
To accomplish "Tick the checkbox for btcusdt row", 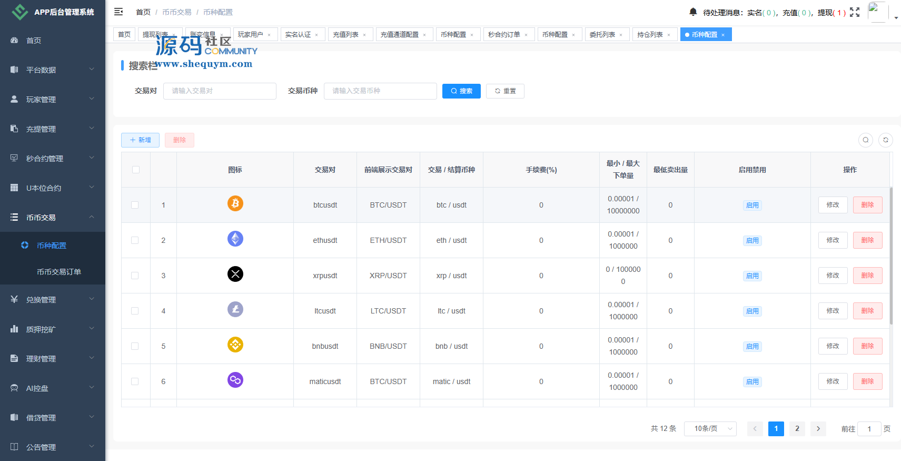I will (x=135, y=205).
